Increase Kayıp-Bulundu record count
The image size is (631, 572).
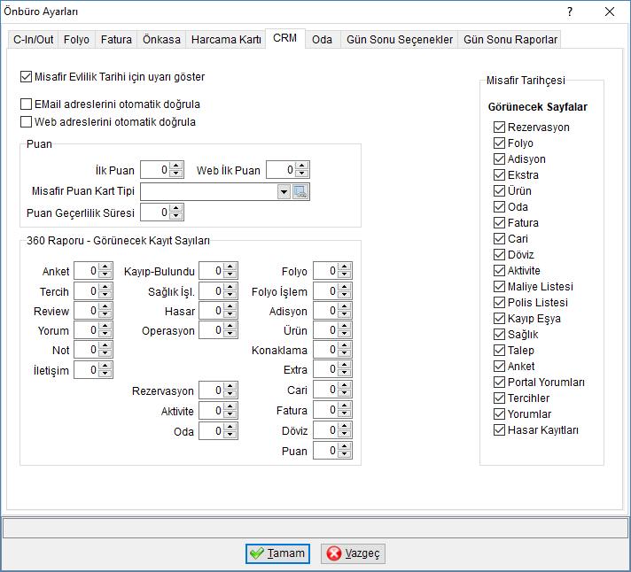coord(230,267)
